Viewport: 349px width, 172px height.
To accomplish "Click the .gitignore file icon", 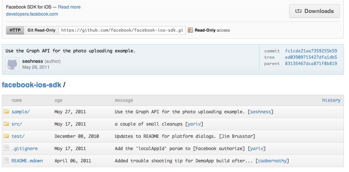I will click(x=6, y=148).
